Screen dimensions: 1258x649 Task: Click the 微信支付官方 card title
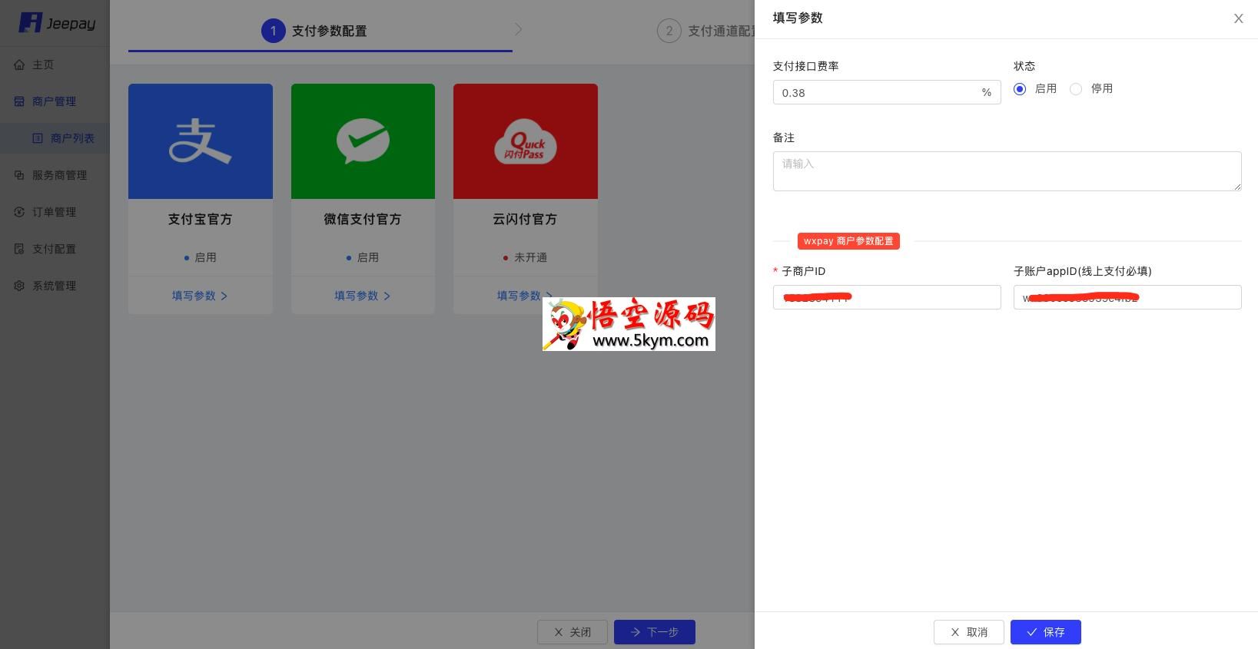363,219
